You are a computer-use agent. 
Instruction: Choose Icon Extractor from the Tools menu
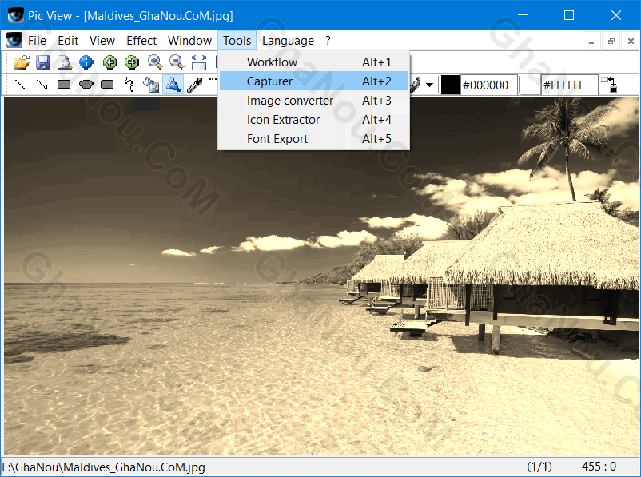(313, 120)
